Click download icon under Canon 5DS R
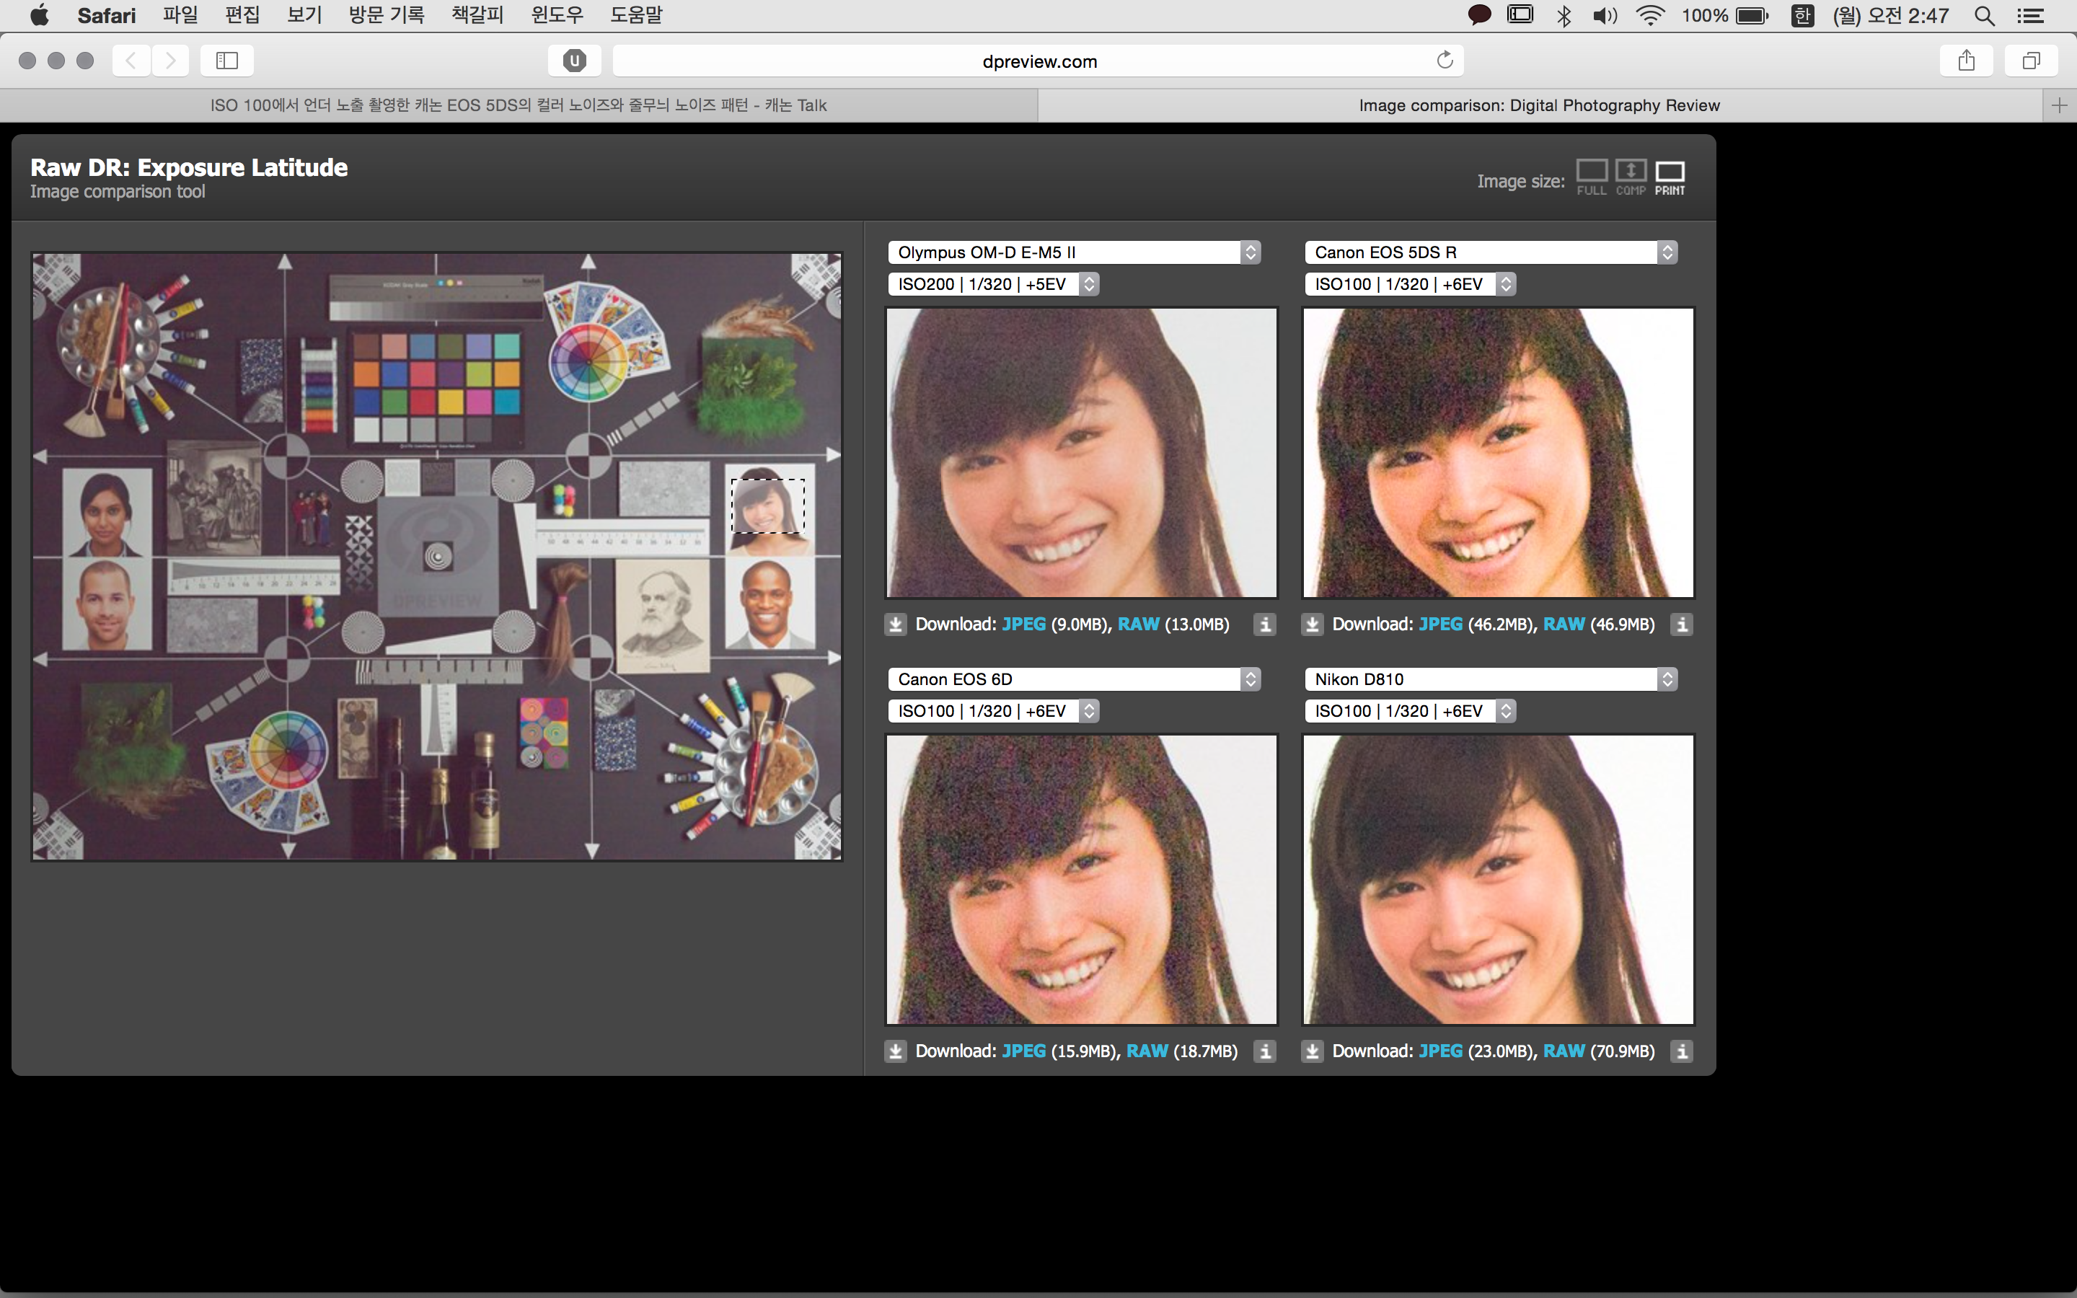 1313,625
